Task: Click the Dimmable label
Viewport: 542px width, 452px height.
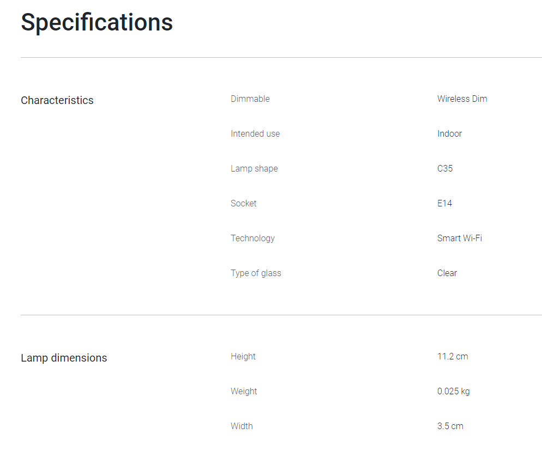Action: [250, 99]
